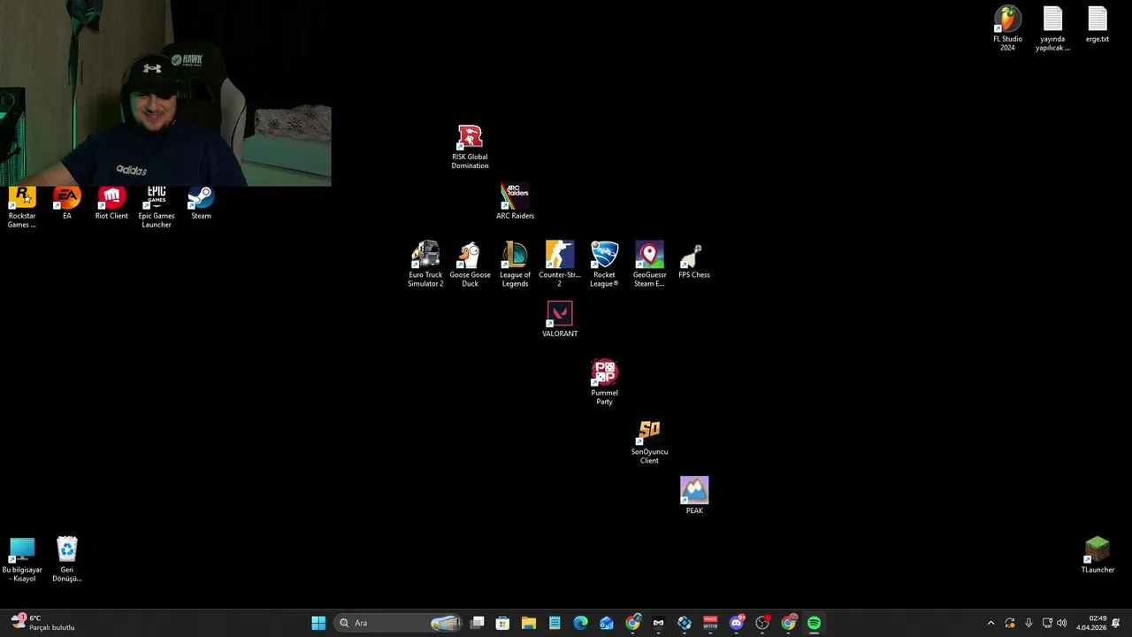Screen dimensions: 1132x637
Task: Launch the EA app shortcut
Action: click(x=67, y=203)
